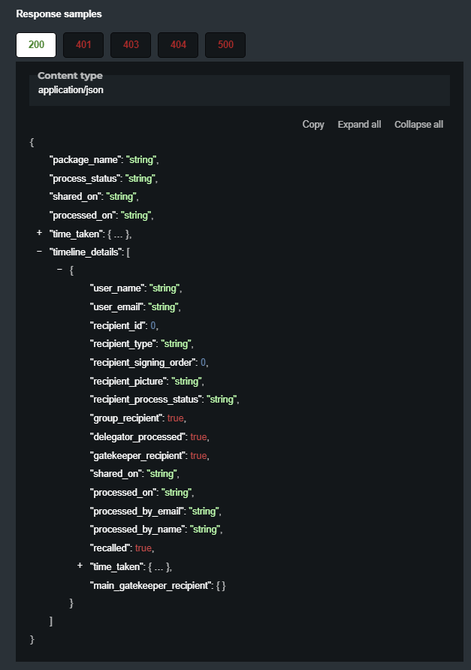This screenshot has width=471, height=670.
Task: Click the package_name key
Action: pyautogui.click(x=85, y=160)
